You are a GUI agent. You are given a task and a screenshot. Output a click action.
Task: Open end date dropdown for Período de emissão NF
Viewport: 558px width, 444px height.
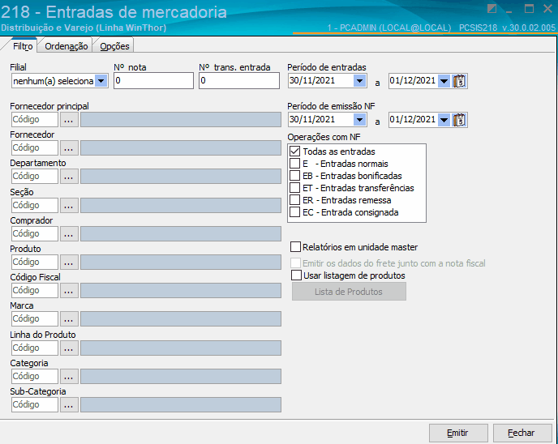tap(444, 120)
